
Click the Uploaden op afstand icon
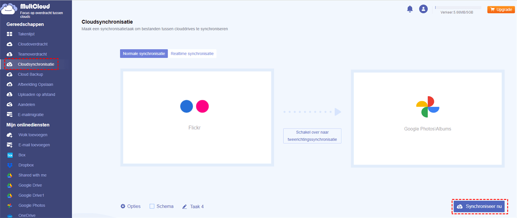(9, 94)
